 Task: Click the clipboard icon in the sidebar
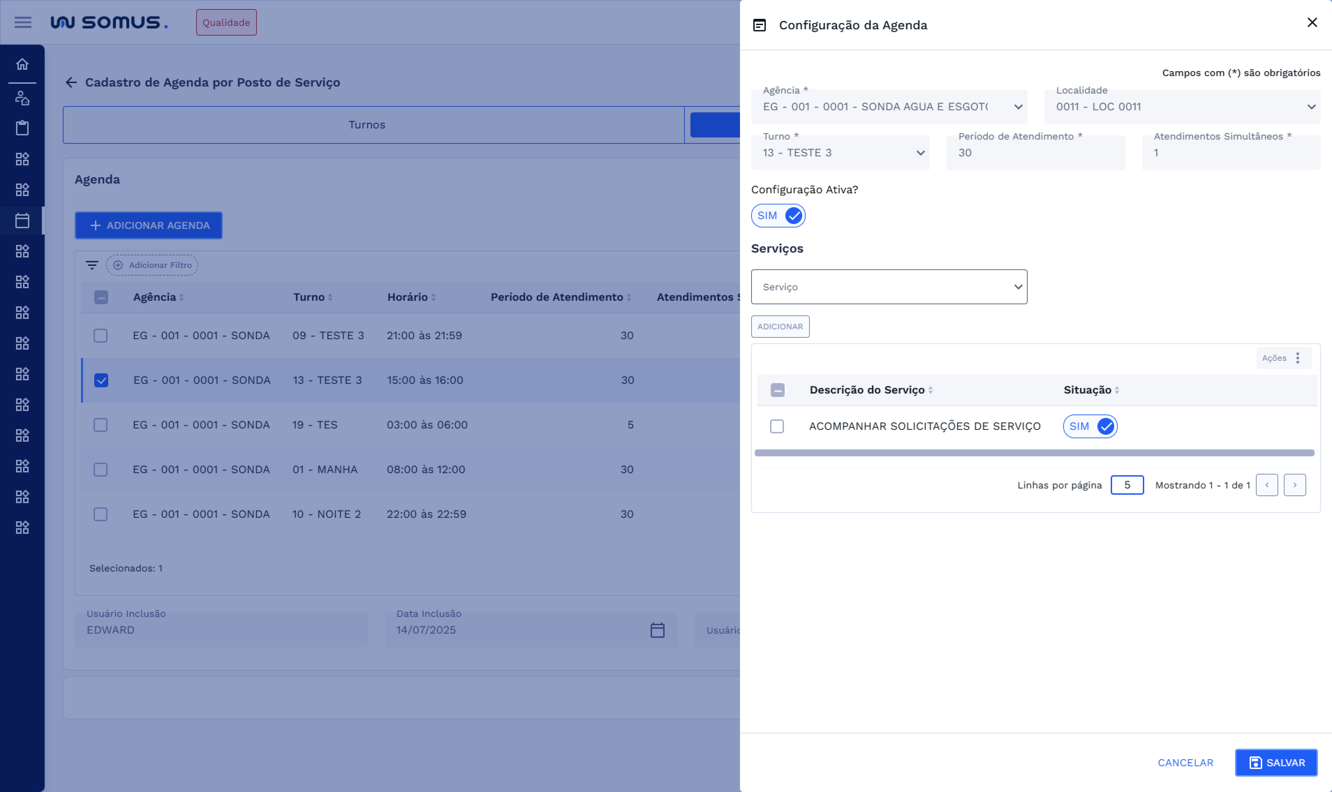coord(22,128)
